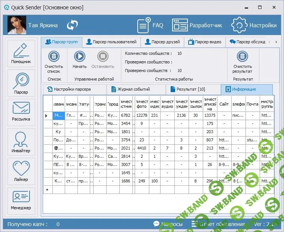Open the Парсер sidebar section
Viewport: 284px width, 232px height.
click(21, 83)
